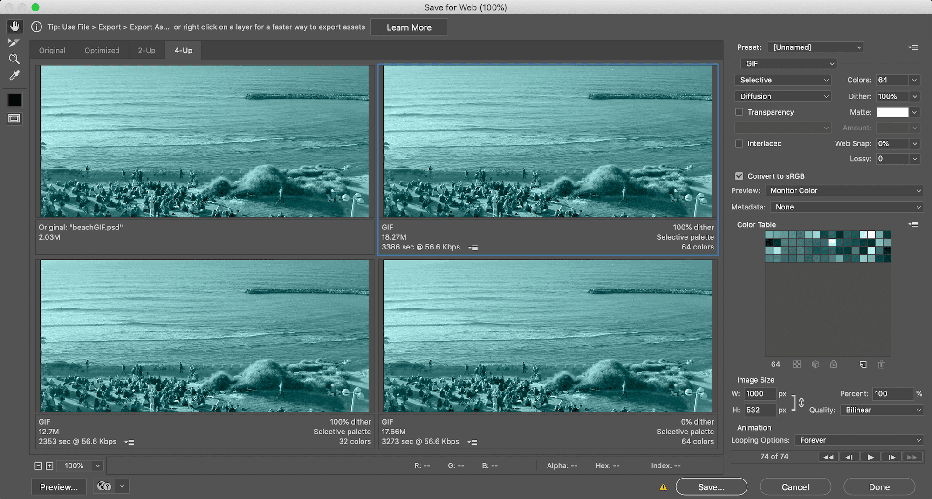Screen dimensions: 932x499
Task: Uncheck Convert to sRGB
Action: tap(739, 176)
